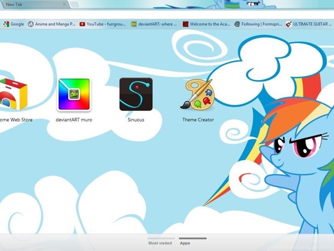
Task: Switch to the Most visited section
Action: [x=160, y=243]
